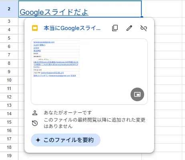Click the あなたがオーナーです ownership text
Image resolution: width=185 pixels, height=160 pixels.
(68, 113)
